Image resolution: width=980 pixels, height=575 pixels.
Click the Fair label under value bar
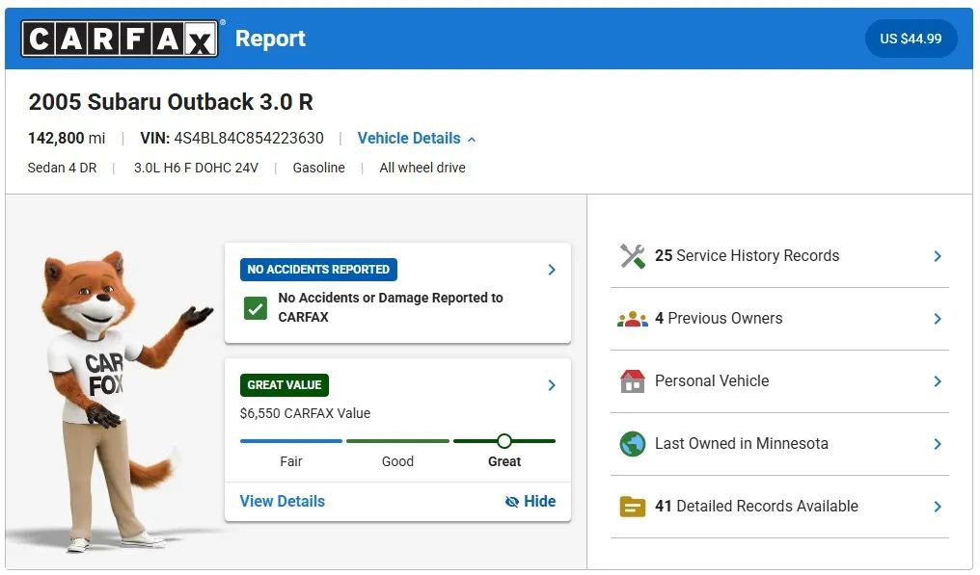pyautogui.click(x=290, y=462)
